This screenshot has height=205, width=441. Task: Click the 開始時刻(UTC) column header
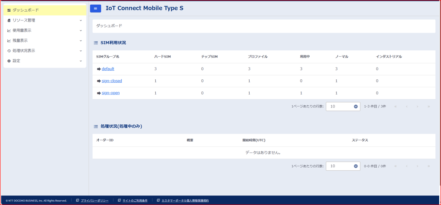pos(254,140)
